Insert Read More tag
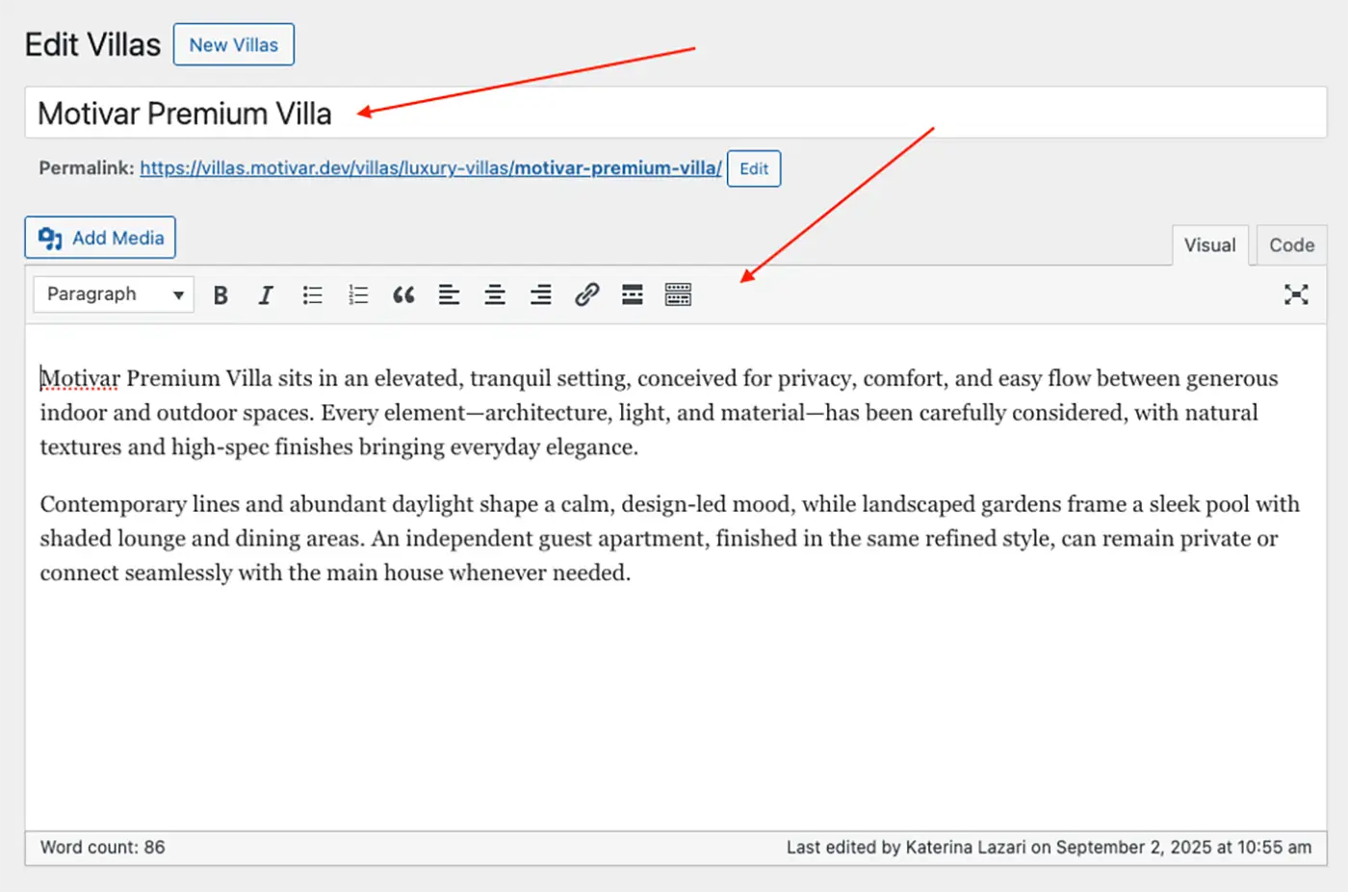Image resolution: width=1348 pixels, height=892 pixels. tap(632, 294)
